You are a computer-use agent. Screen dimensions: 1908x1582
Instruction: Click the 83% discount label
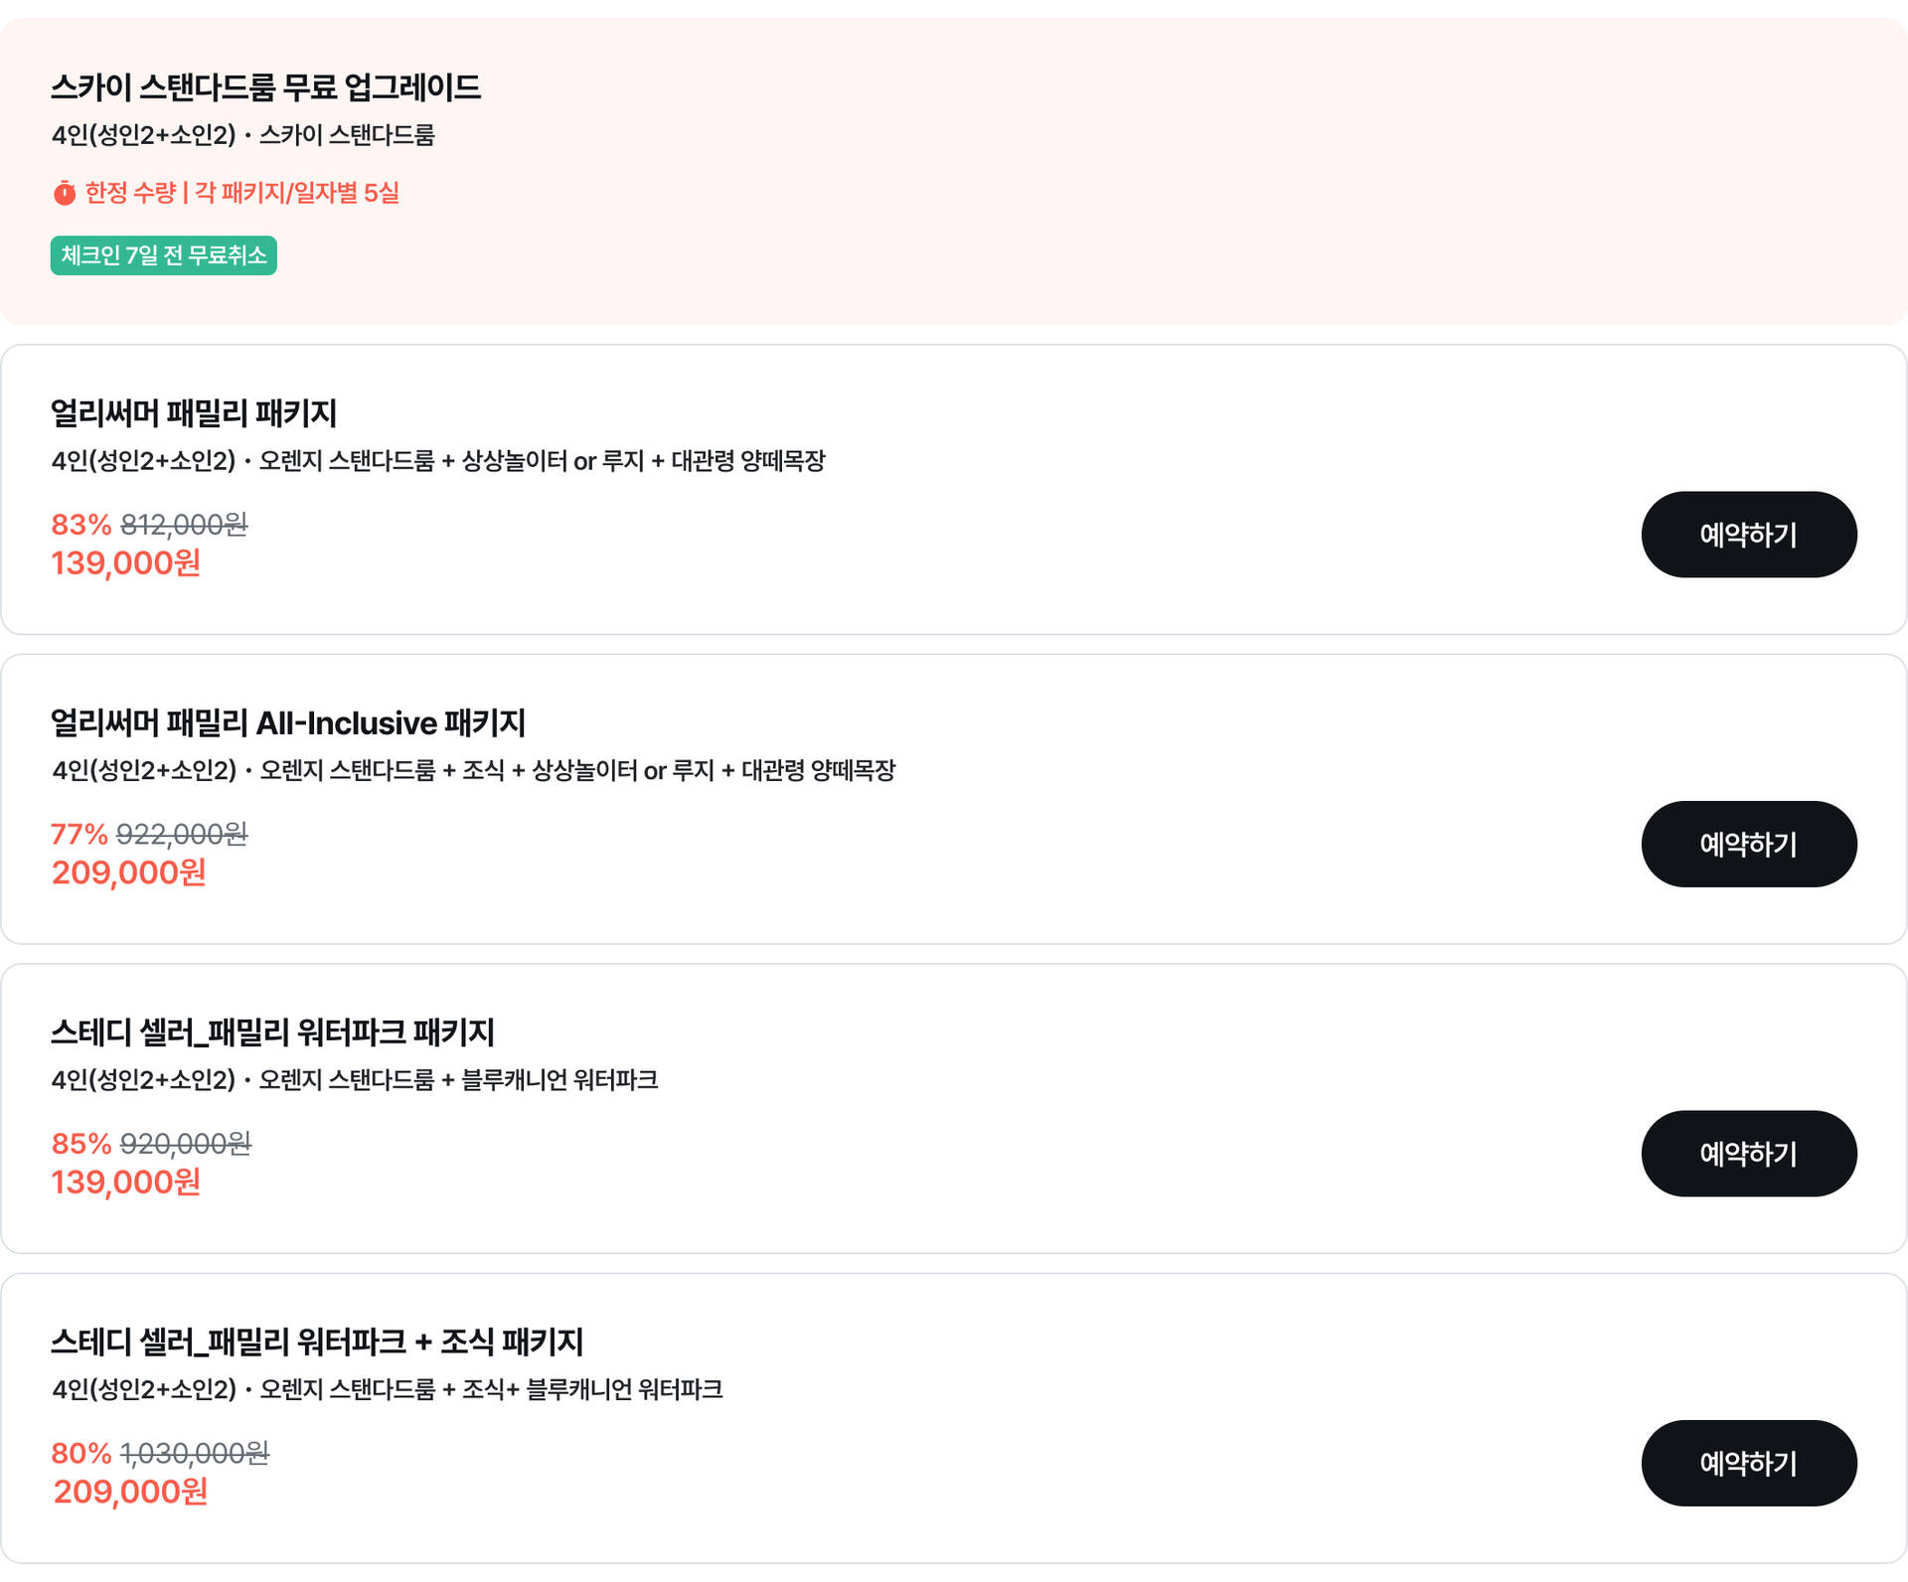click(x=81, y=524)
